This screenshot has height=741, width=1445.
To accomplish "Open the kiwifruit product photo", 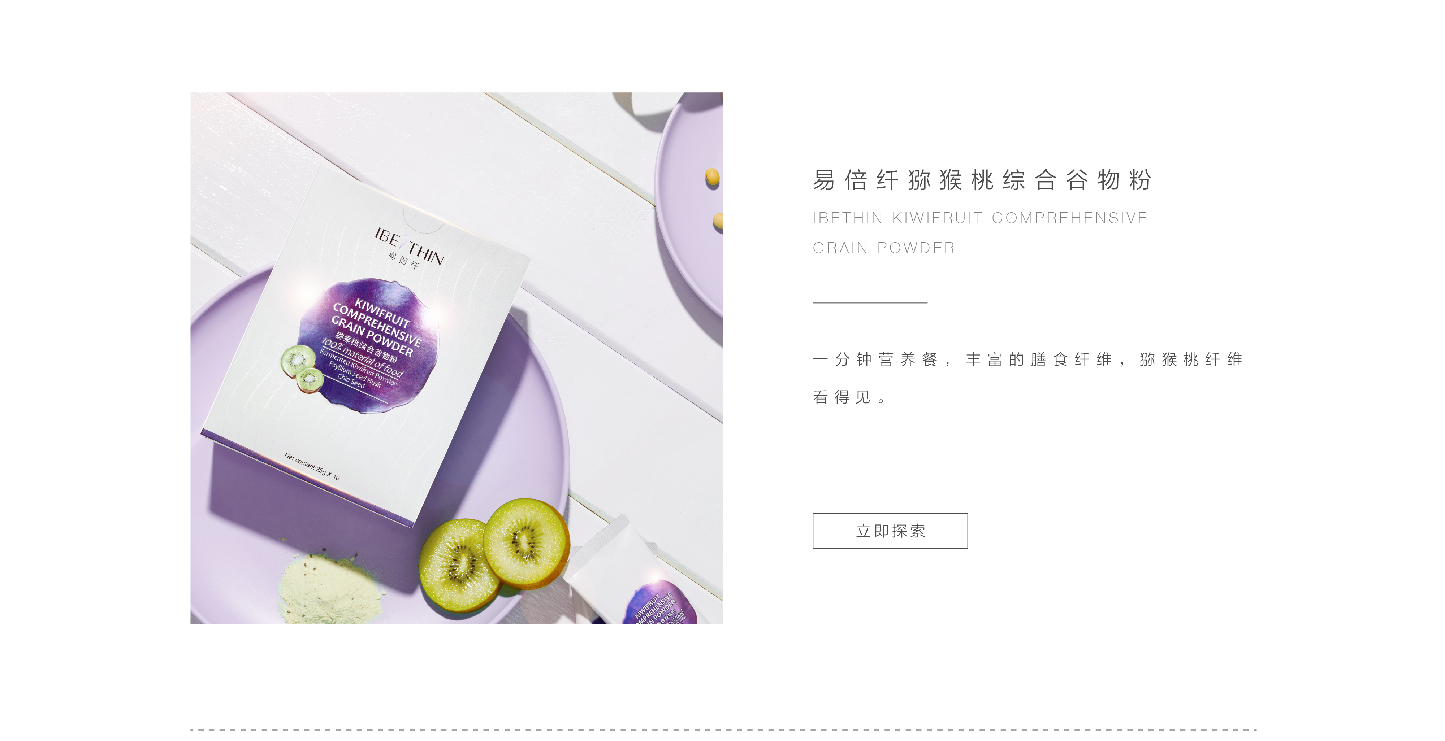I will [456, 358].
